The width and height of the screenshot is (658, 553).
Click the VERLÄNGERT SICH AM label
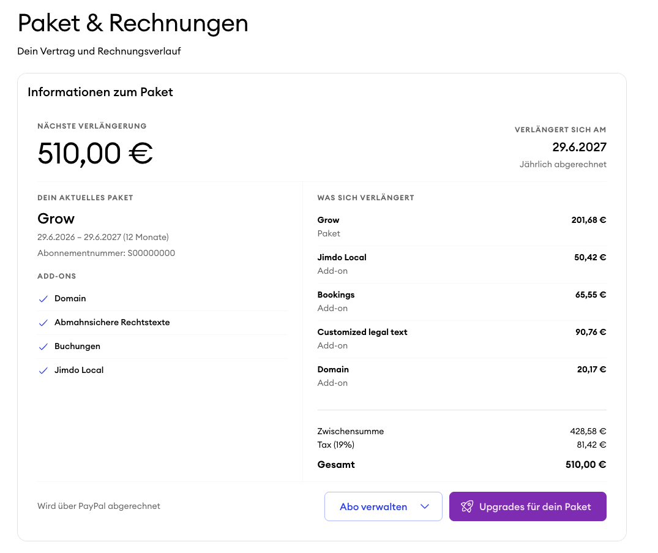click(x=560, y=130)
